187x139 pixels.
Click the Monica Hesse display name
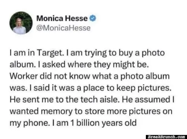[x=62, y=18]
